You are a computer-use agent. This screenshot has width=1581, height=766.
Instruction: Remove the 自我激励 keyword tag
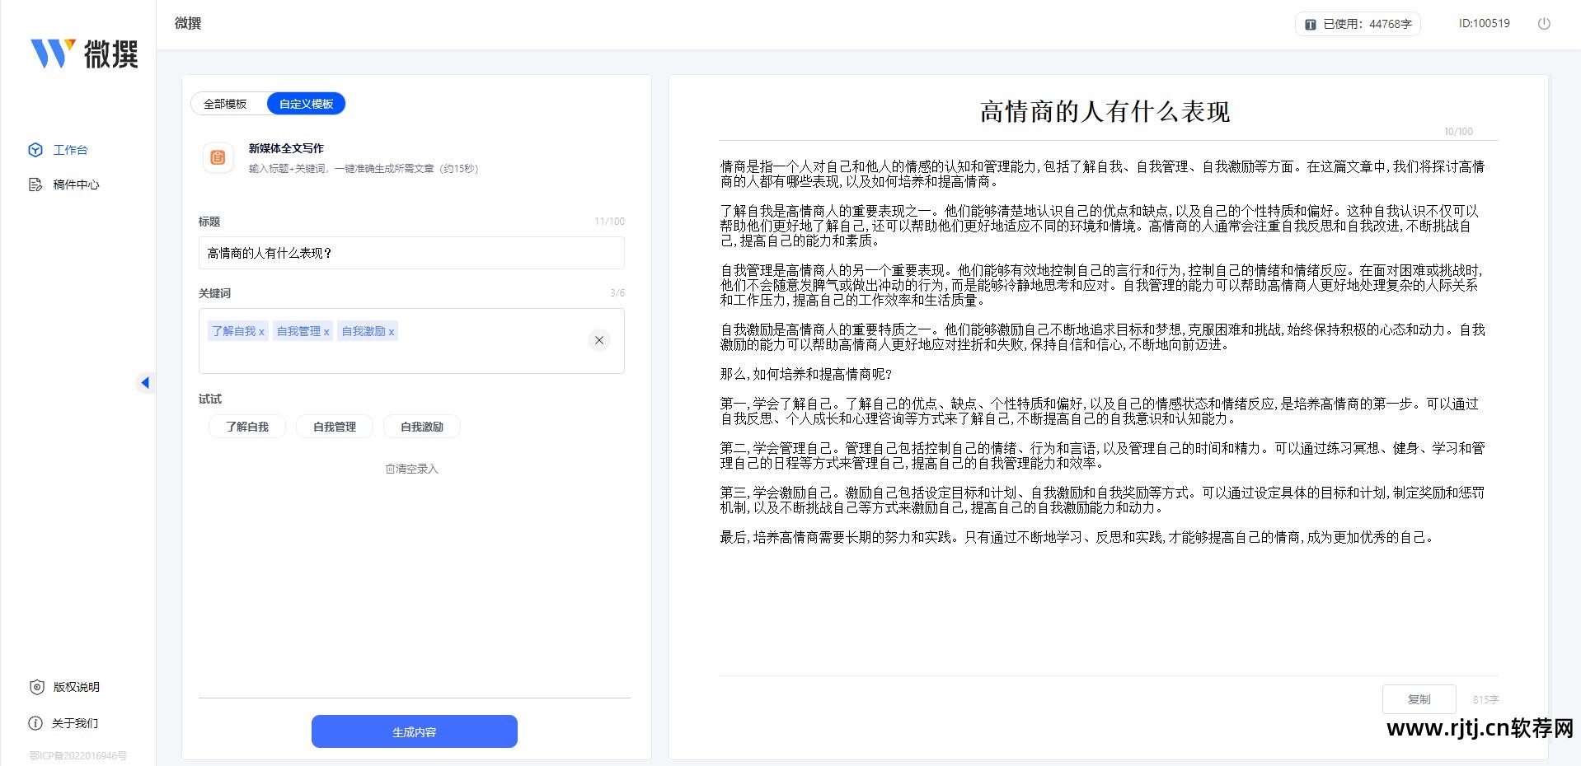coord(392,332)
